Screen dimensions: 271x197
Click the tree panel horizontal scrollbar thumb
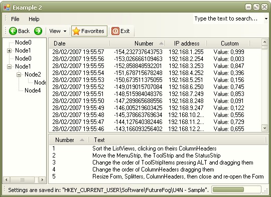click(x=22, y=180)
